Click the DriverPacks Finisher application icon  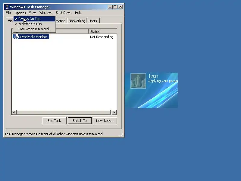15,37
